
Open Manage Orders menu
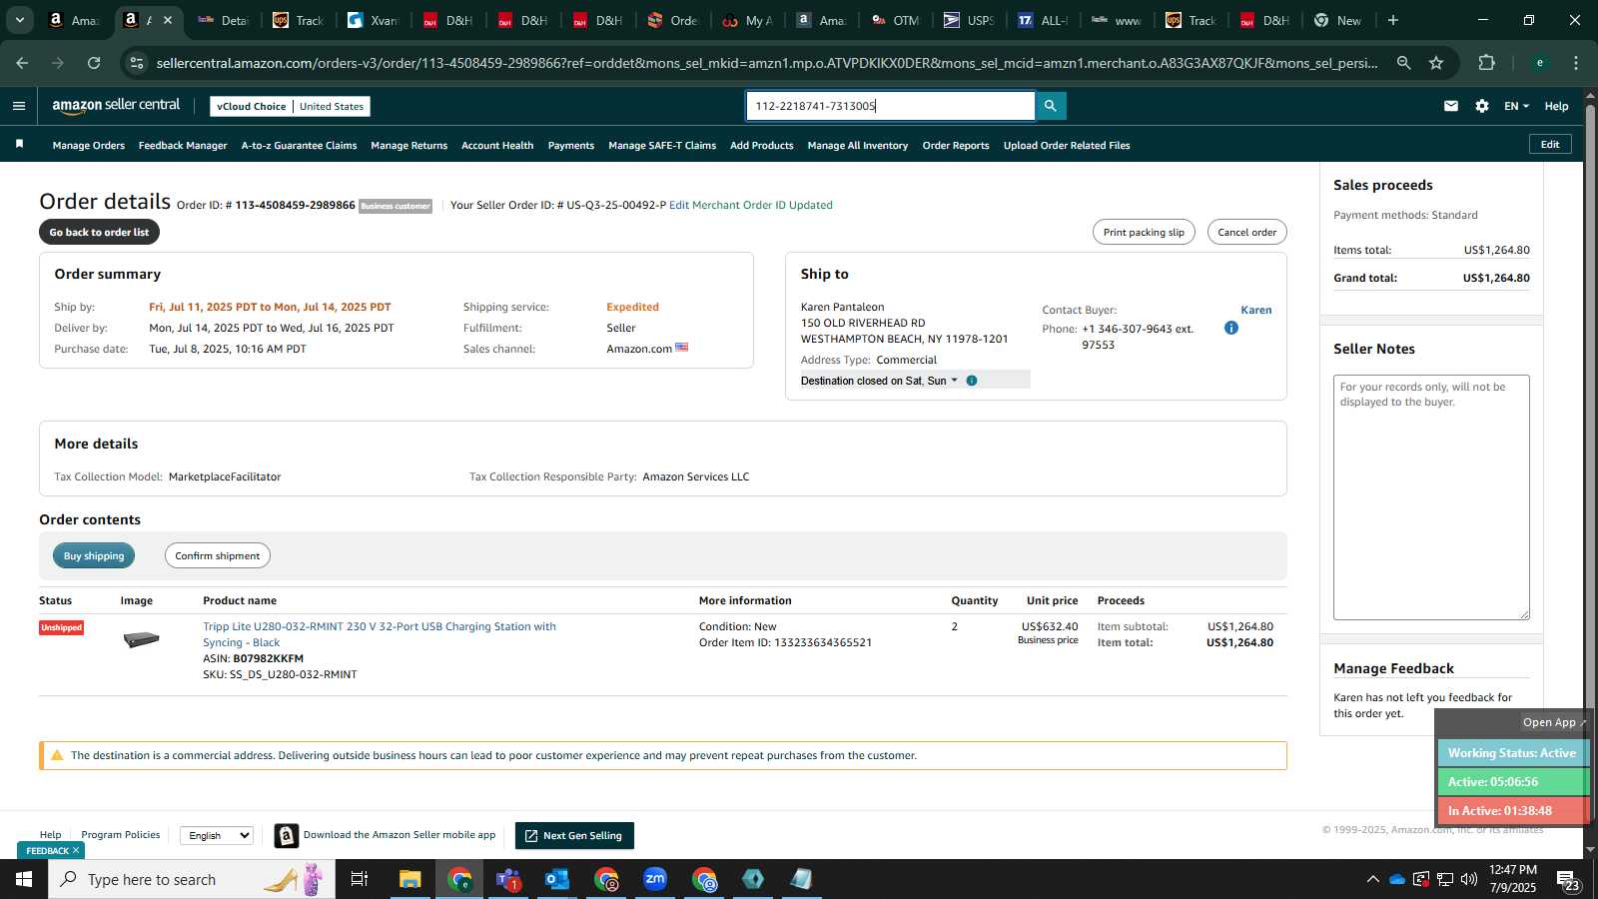coord(89,146)
